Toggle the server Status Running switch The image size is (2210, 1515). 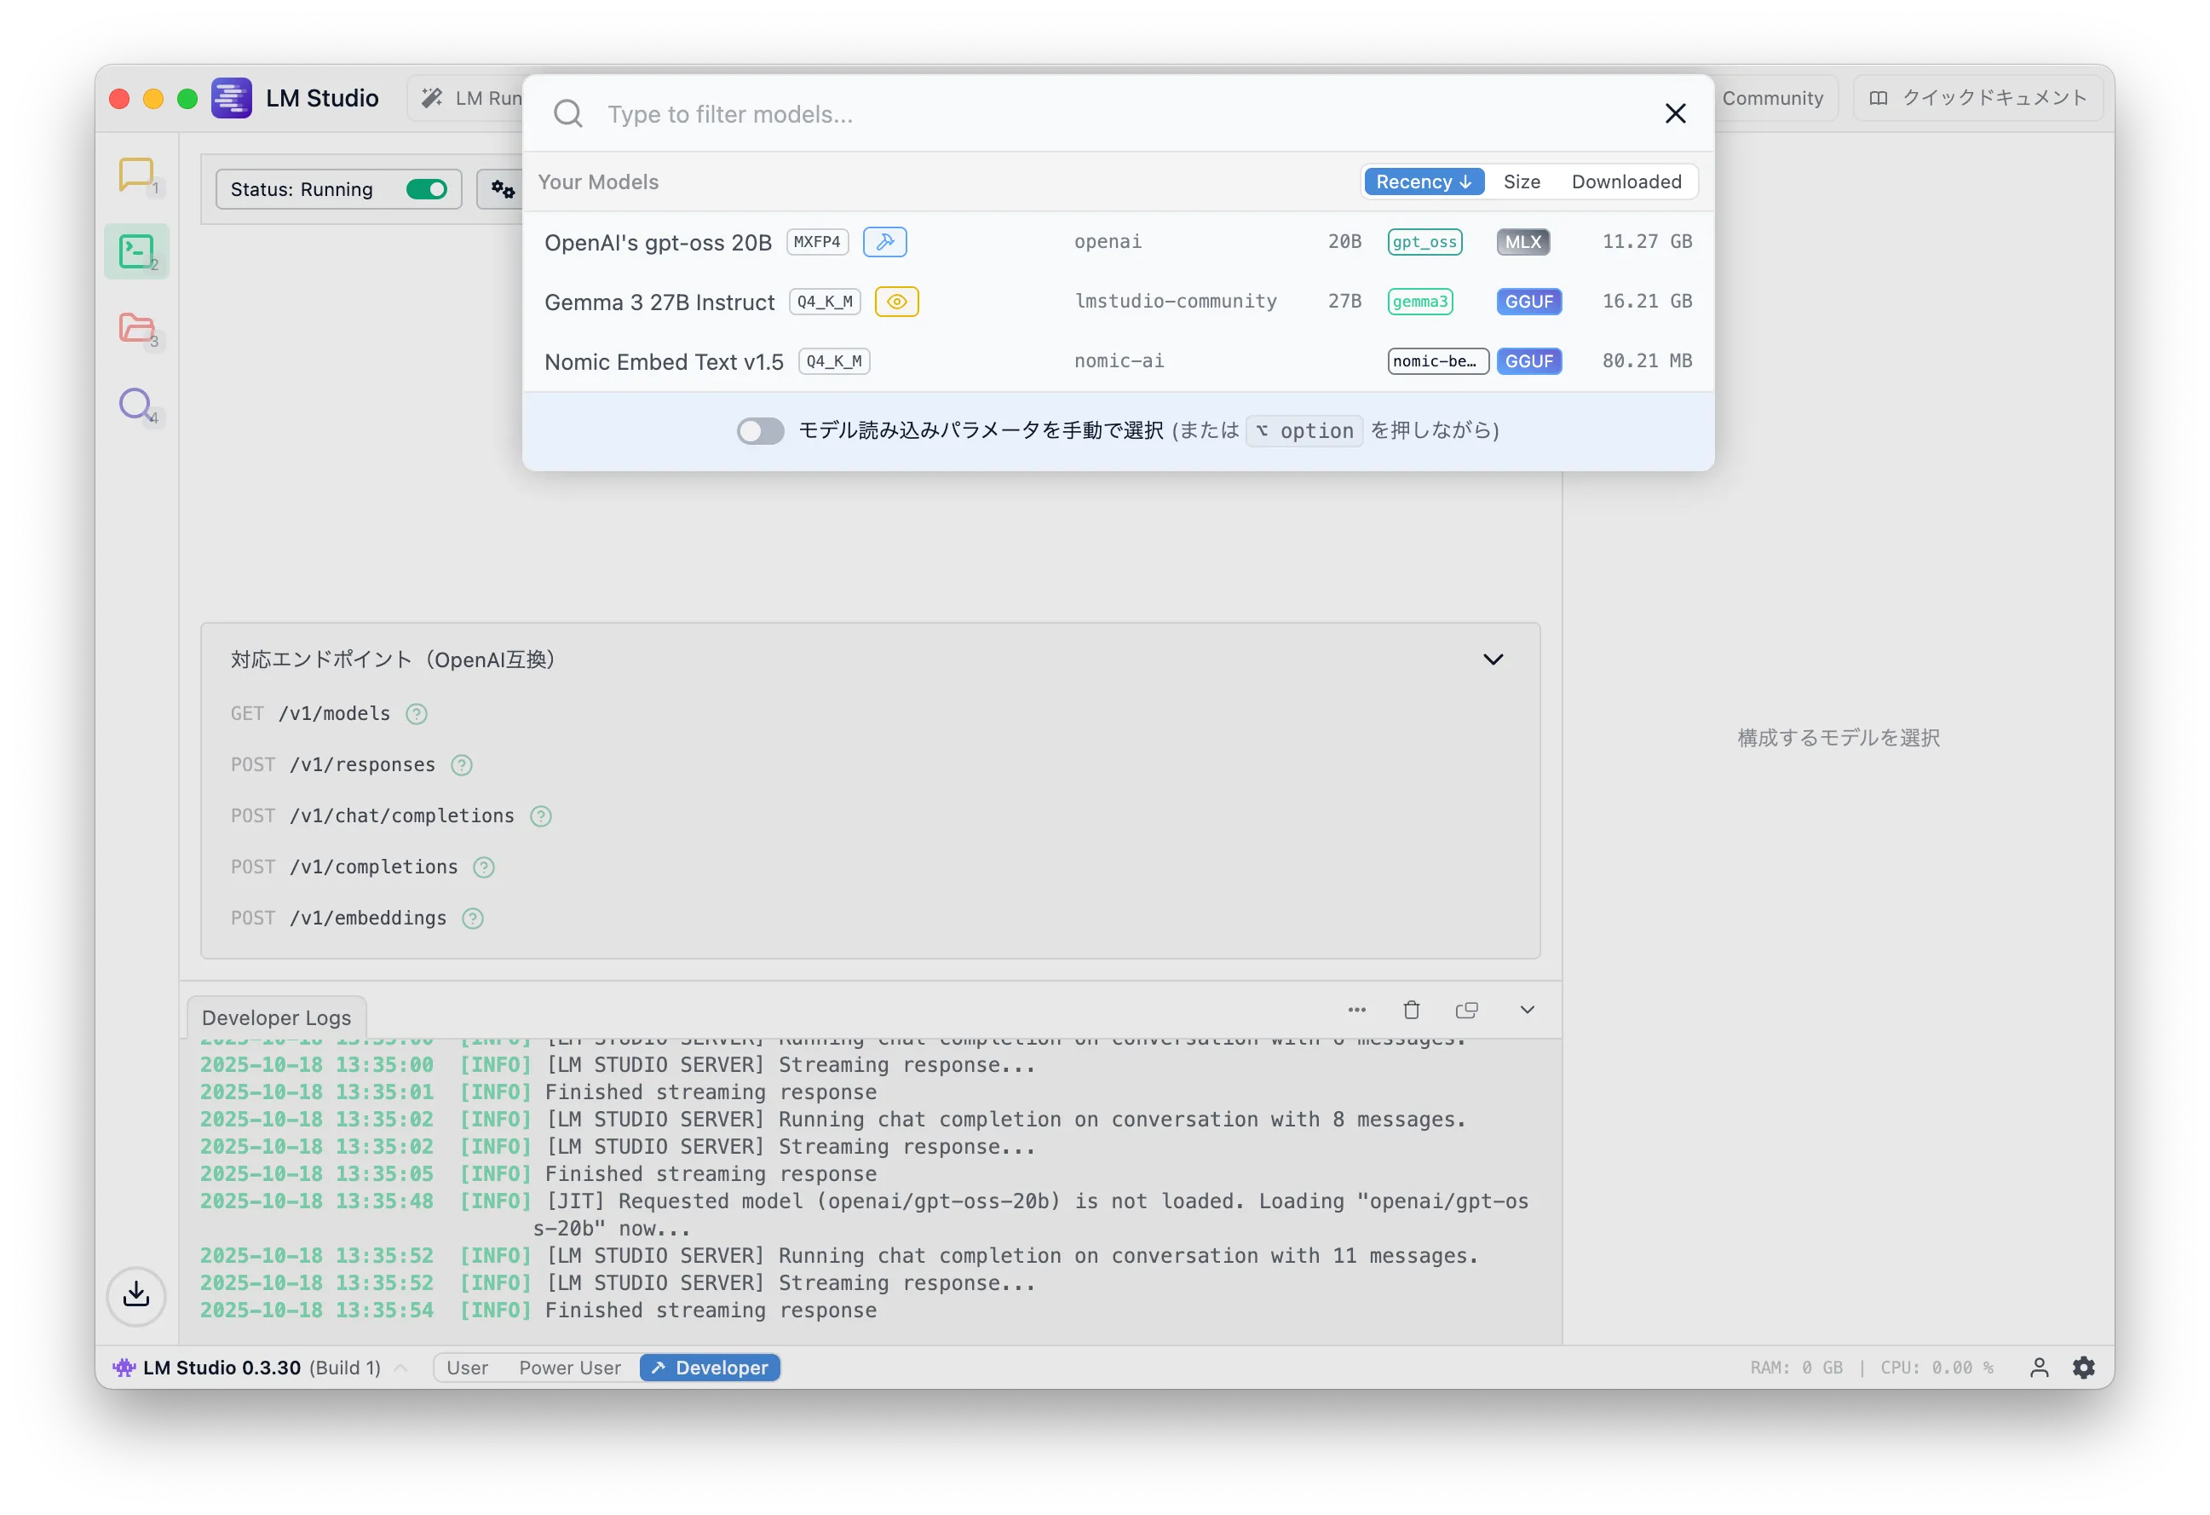427,189
